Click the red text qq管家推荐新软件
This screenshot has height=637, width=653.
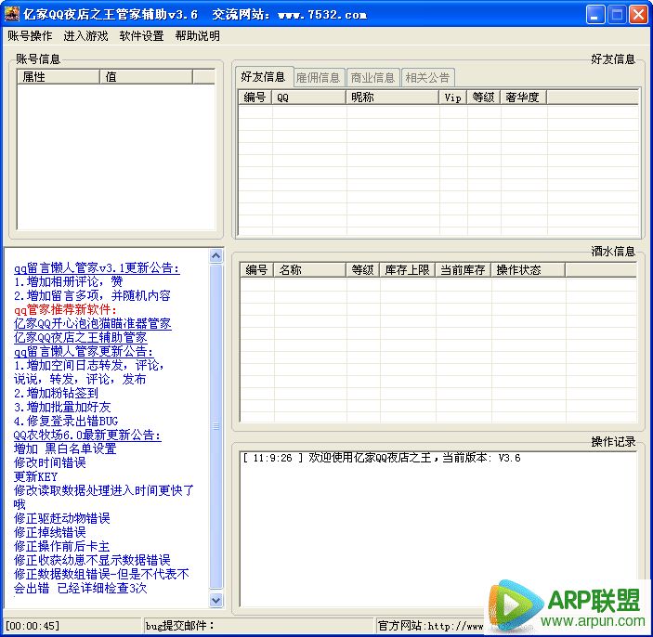coord(65,310)
